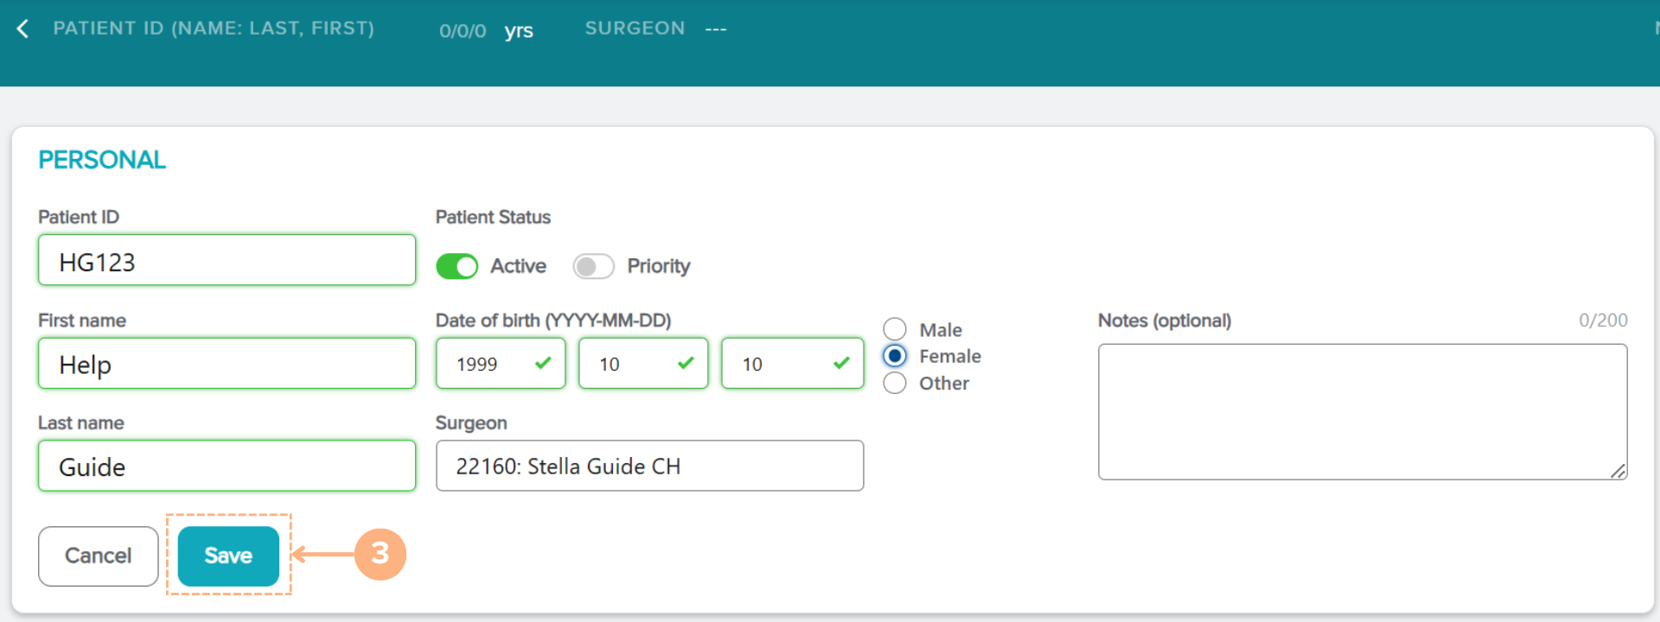Edit the Last name field with Guide
The height and width of the screenshot is (622, 1660).
[x=227, y=466]
